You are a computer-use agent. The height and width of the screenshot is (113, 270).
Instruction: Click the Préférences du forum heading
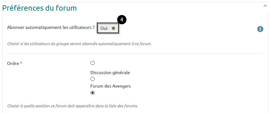pyautogui.click(x=39, y=8)
